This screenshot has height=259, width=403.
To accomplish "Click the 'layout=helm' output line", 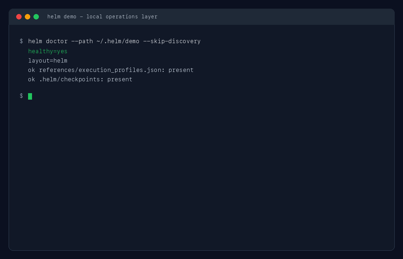I will tap(48, 61).
